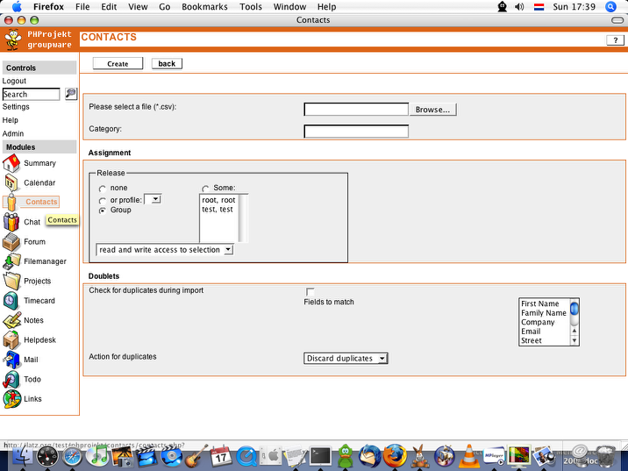Open the Helpdesk module icon
The height and width of the screenshot is (471, 628).
(x=11, y=339)
